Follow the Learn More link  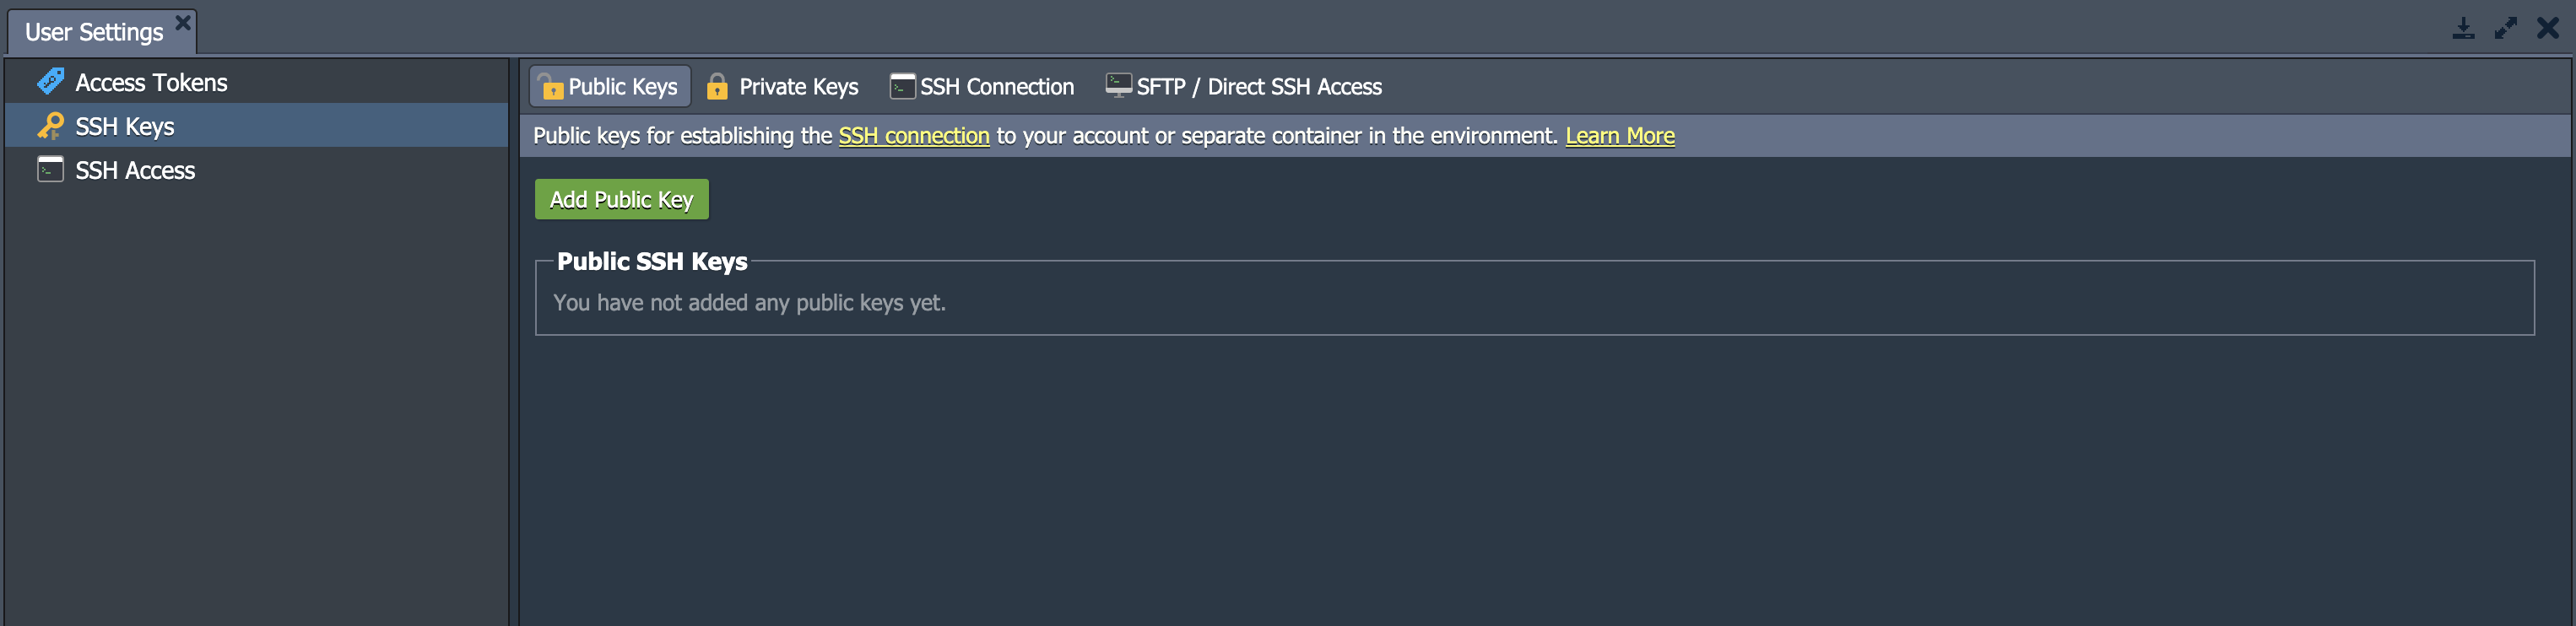[1619, 136]
